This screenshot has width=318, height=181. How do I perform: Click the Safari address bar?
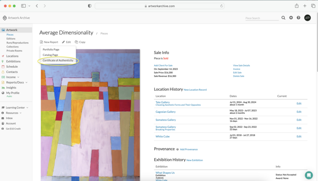[159, 6]
